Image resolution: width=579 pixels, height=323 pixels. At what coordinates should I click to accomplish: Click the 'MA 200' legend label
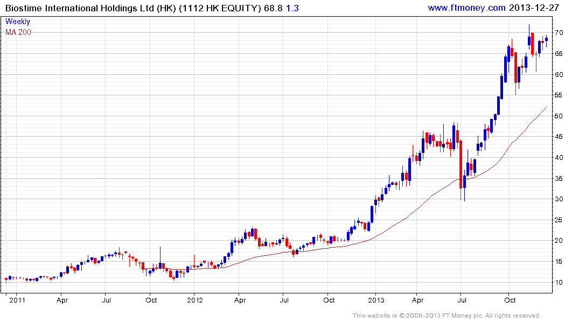point(18,32)
